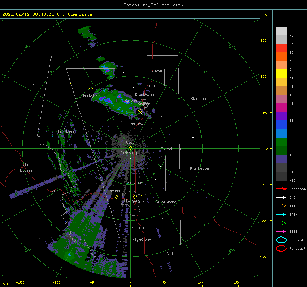Click the Sundre label
This screenshot has height=287, width=307.
click(103, 141)
